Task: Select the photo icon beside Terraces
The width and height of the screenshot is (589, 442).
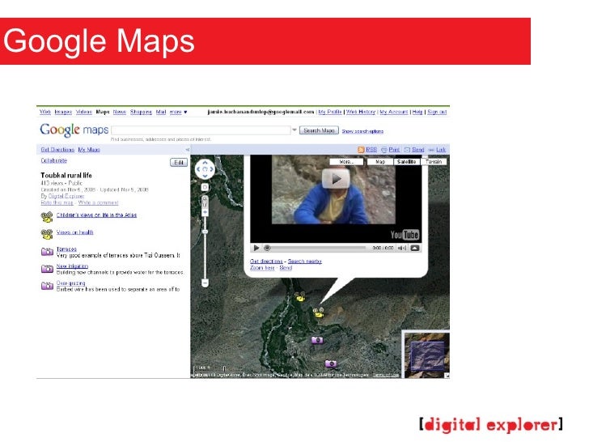Action: tap(47, 252)
